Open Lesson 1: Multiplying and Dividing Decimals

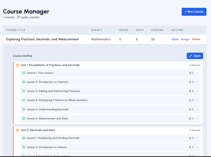point(110,138)
